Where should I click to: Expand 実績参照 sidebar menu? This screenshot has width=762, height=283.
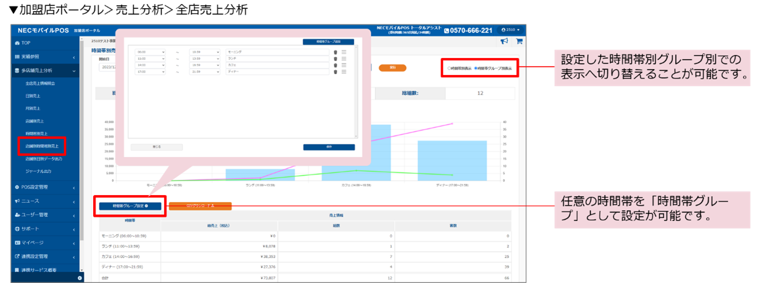(x=45, y=57)
